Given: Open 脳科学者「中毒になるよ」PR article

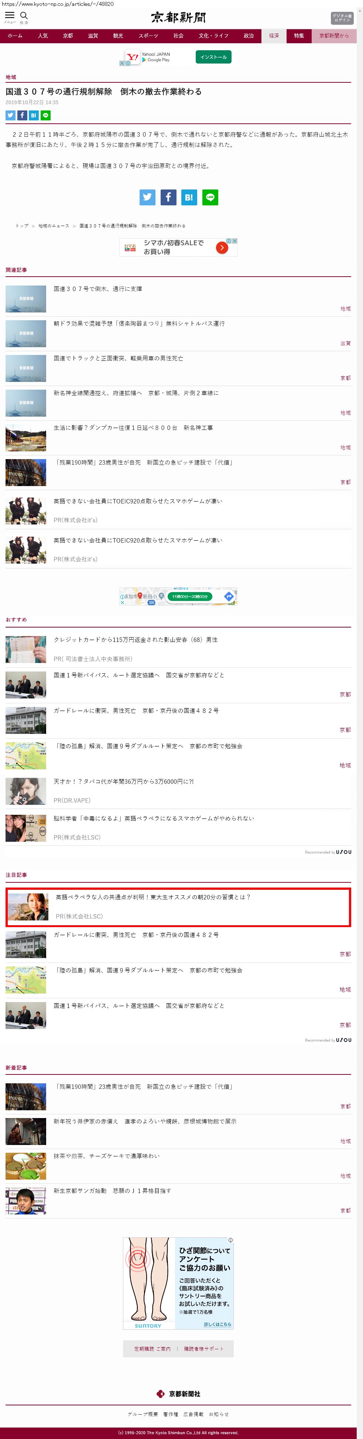Looking at the screenshot, I should [x=154, y=818].
